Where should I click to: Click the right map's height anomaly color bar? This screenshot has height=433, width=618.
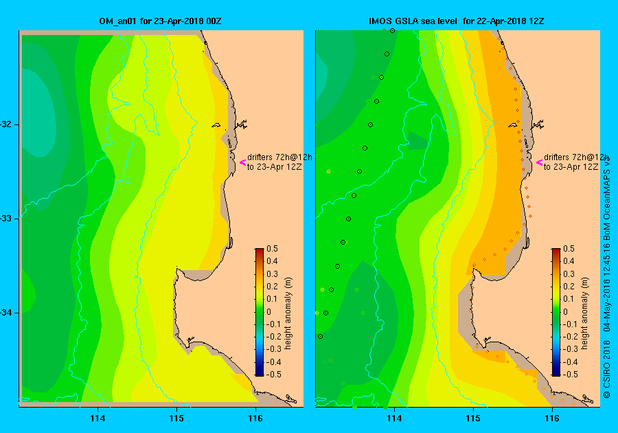[x=556, y=312]
